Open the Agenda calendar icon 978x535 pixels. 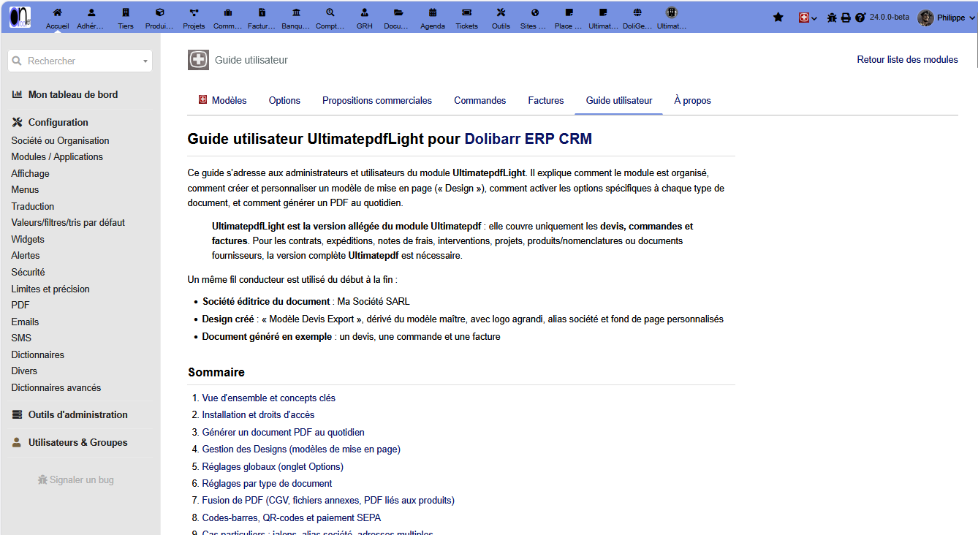pos(433,12)
